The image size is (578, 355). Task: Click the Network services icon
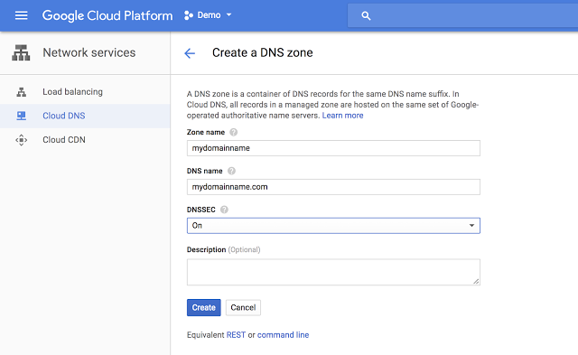coord(21,52)
